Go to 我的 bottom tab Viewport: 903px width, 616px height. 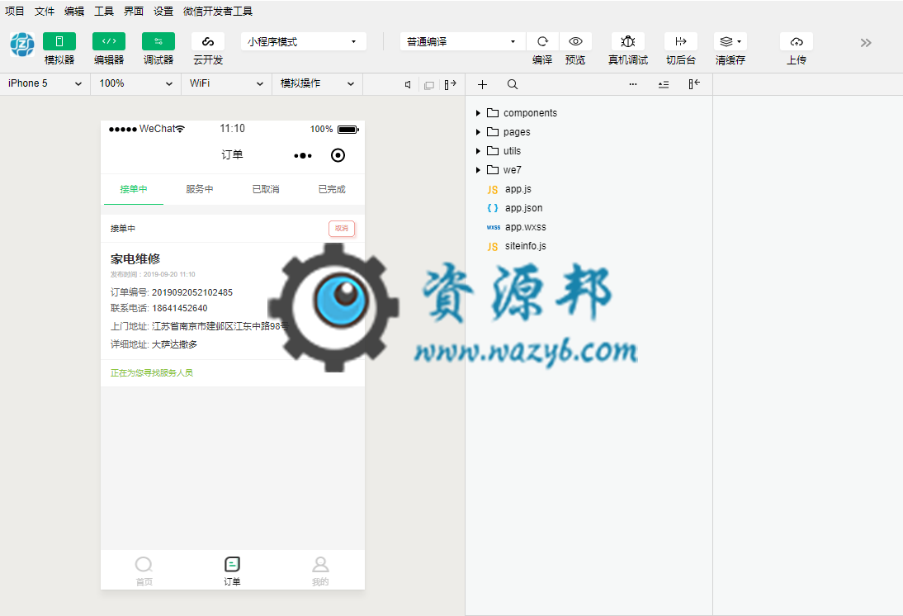pyautogui.click(x=320, y=571)
